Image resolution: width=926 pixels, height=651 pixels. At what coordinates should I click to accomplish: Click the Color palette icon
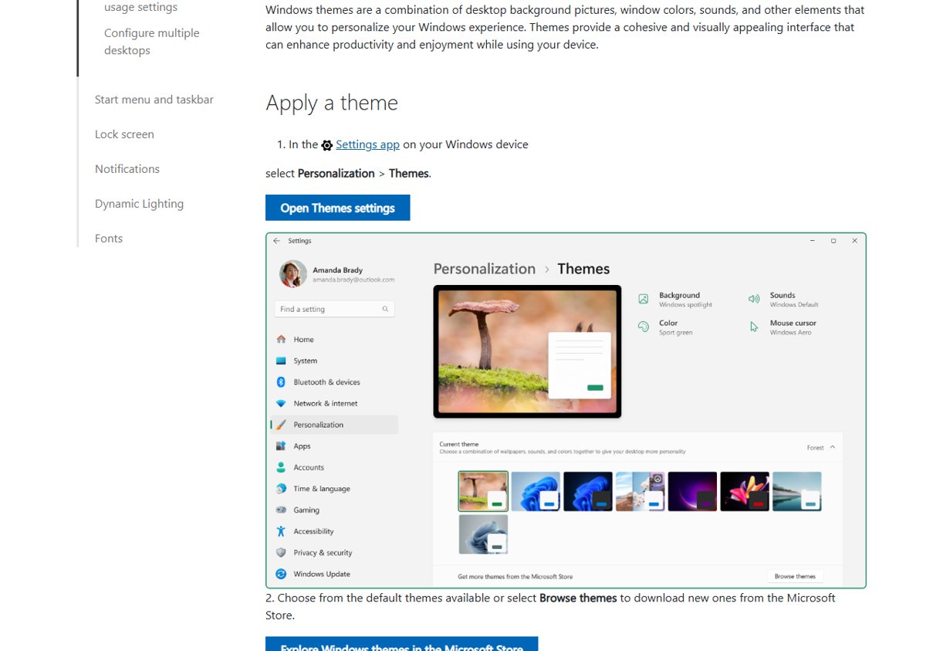(x=644, y=327)
